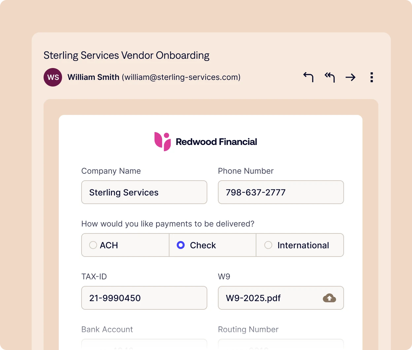412x350 pixels.
Task: Click sender name William Smith
Action: click(x=93, y=77)
